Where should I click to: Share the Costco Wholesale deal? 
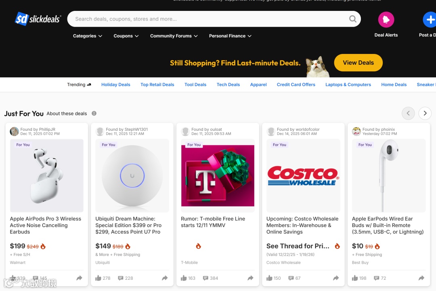(336, 278)
